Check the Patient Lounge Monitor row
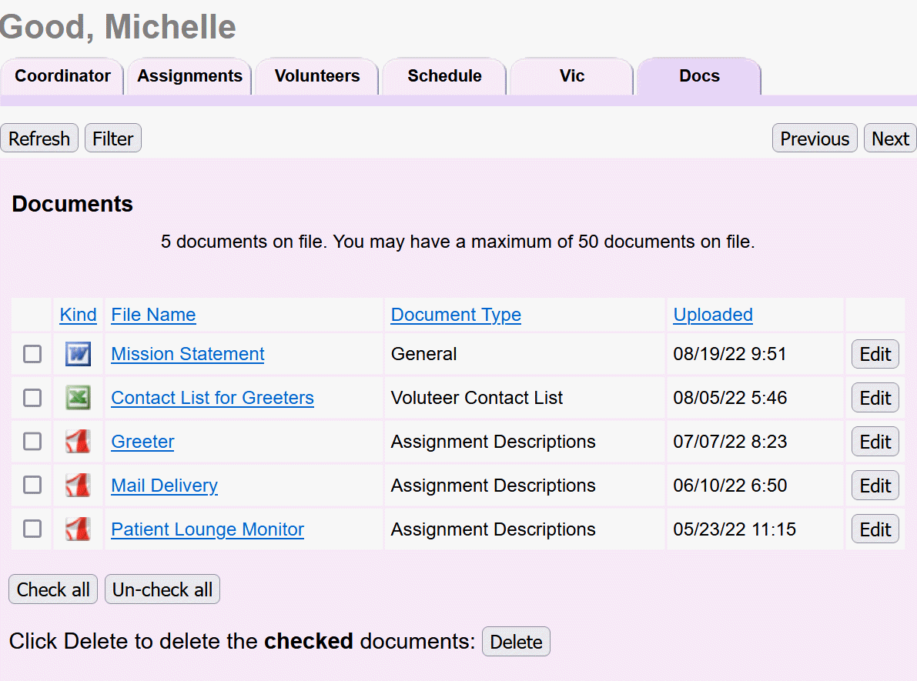This screenshot has width=917, height=681. tap(31, 529)
